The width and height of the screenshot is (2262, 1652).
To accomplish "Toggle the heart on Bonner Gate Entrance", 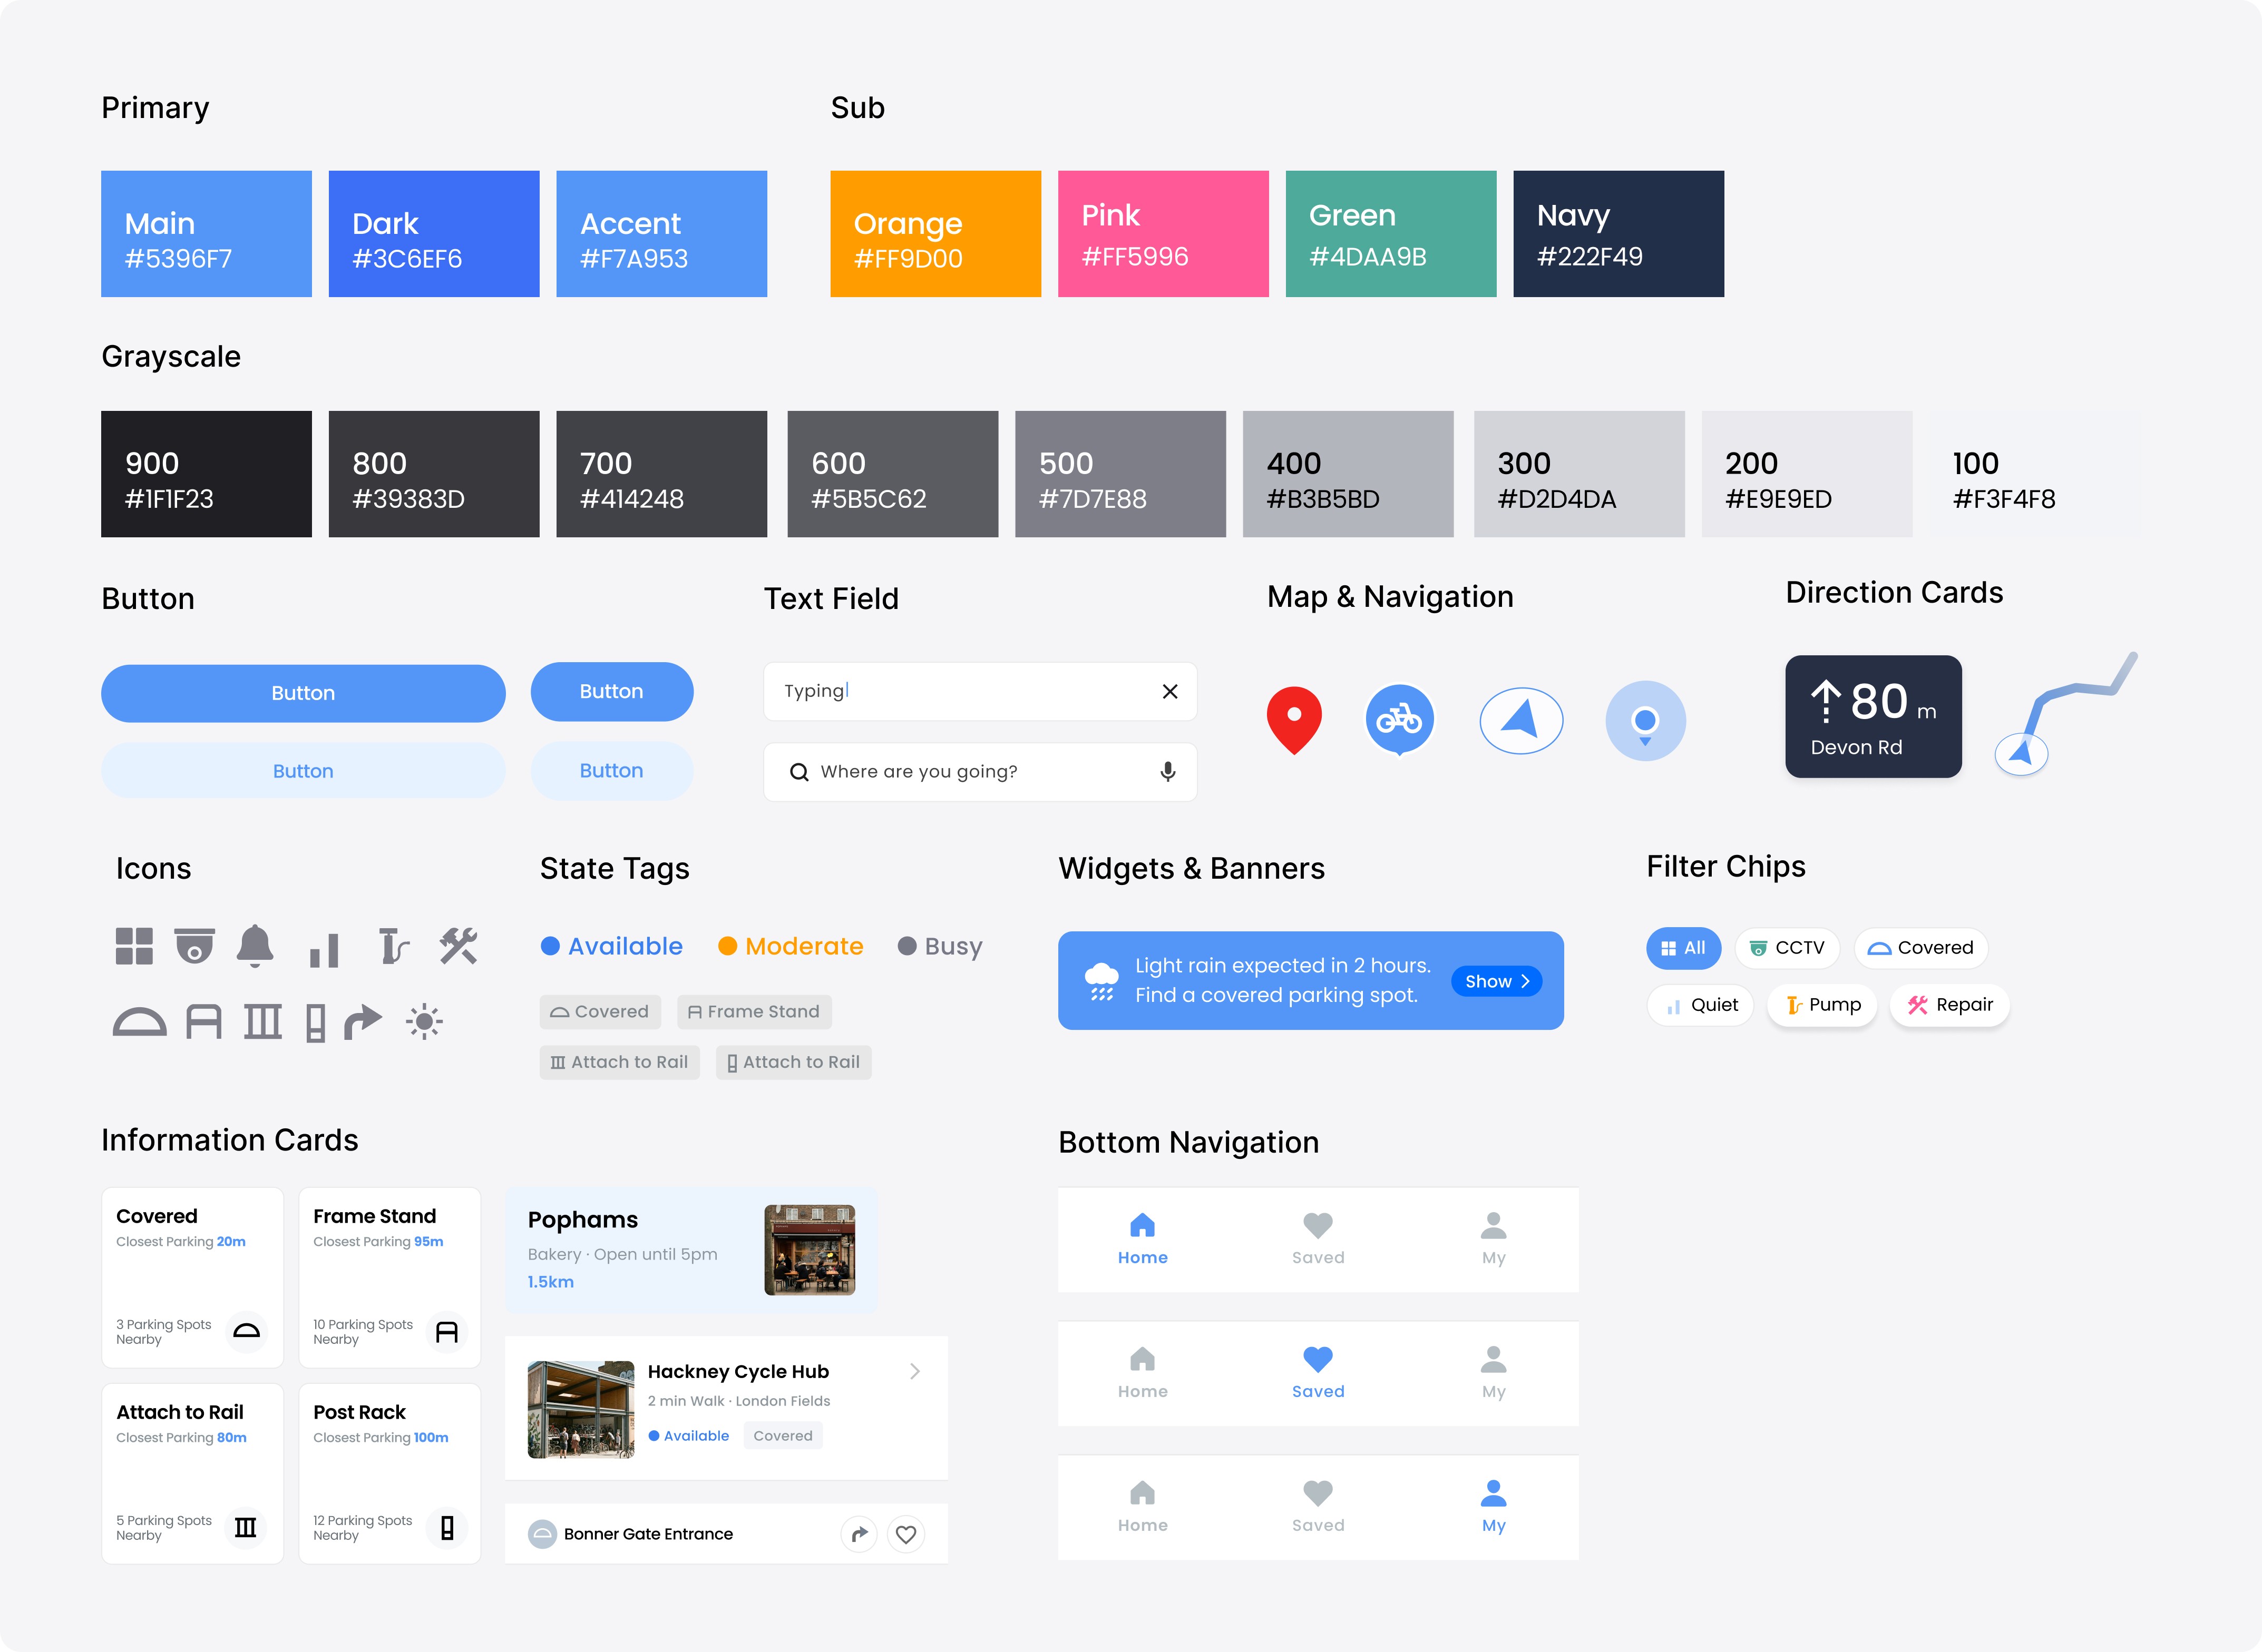I will [x=906, y=1533].
